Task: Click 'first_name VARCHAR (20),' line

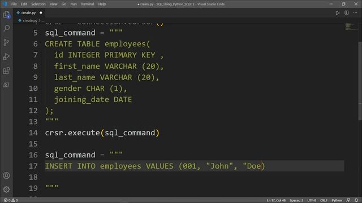Action: pos(109,67)
